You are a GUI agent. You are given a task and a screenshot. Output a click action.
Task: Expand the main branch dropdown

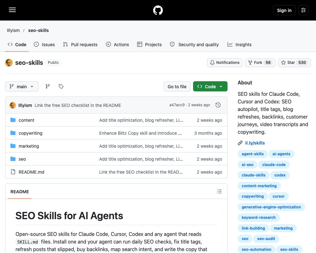point(22,87)
